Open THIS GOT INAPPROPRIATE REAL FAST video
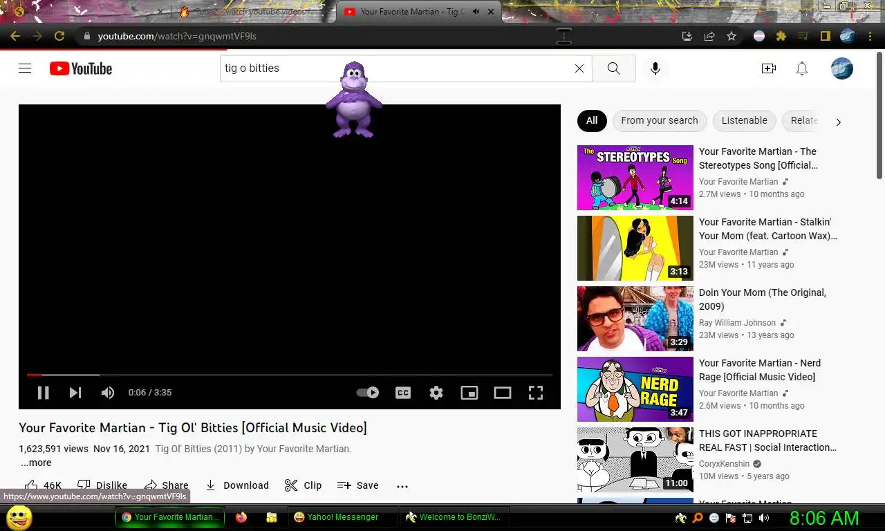The width and height of the screenshot is (885, 531). (x=767, y=440)
